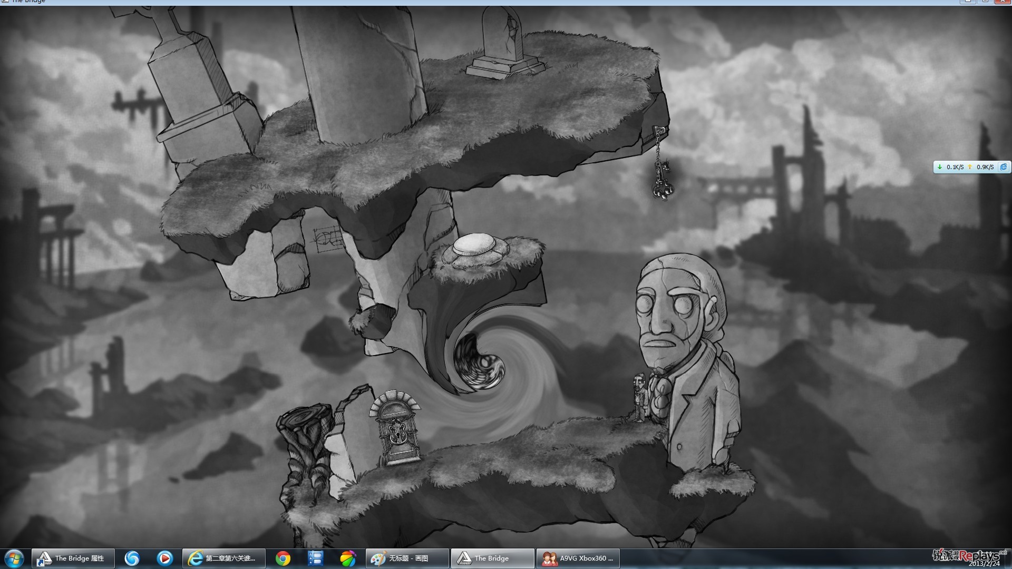
Task: Switch to 'The Bridge' game taskbar button
Action: [493, 558]
